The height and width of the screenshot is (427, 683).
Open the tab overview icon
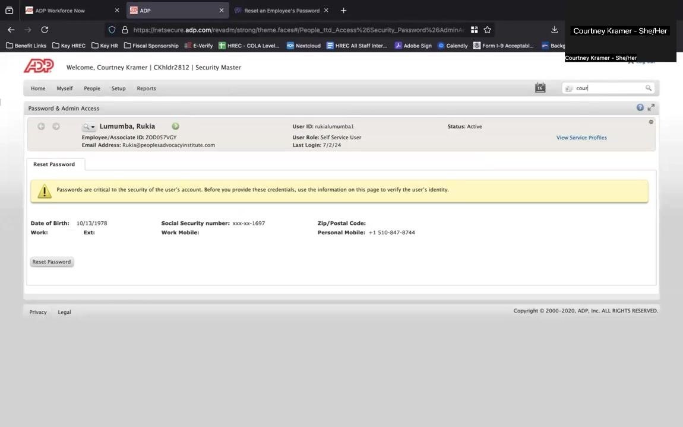(9, 11)
